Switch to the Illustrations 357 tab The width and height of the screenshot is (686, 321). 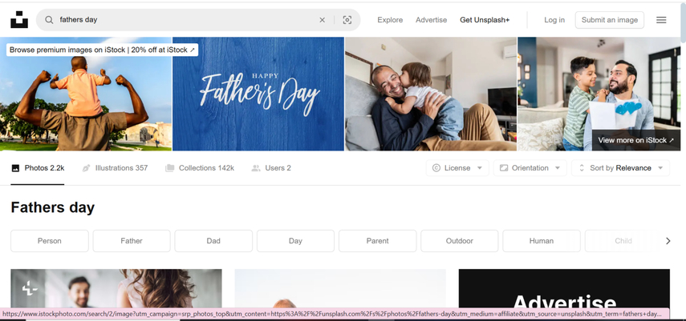(x=115, y=168)
